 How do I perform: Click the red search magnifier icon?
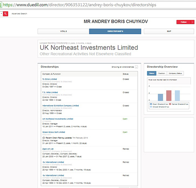5,14
